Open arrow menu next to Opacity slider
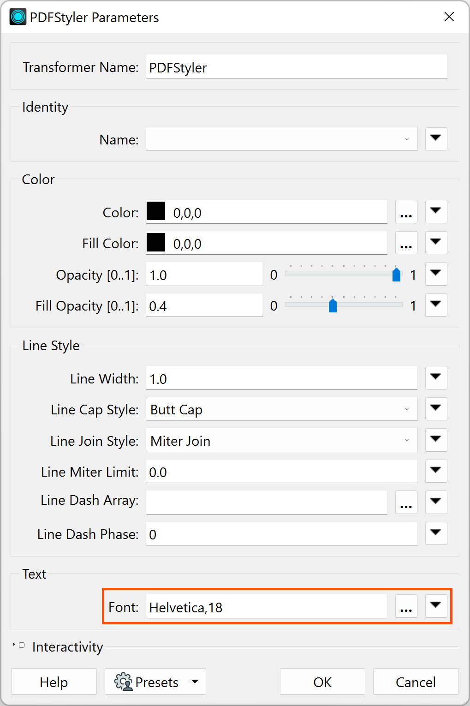 pyautogui.click(x=436, y=274)
